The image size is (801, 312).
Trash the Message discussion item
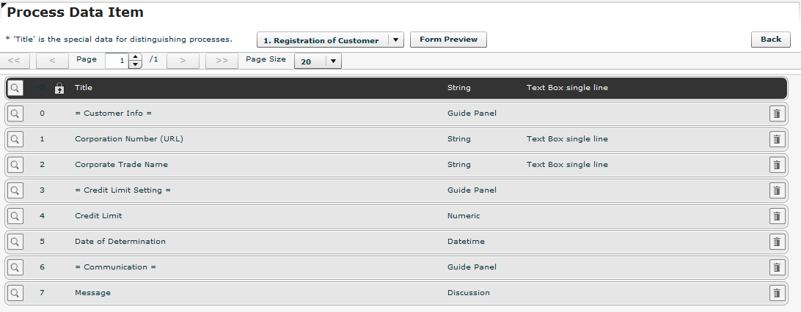(x=777, y=293)
